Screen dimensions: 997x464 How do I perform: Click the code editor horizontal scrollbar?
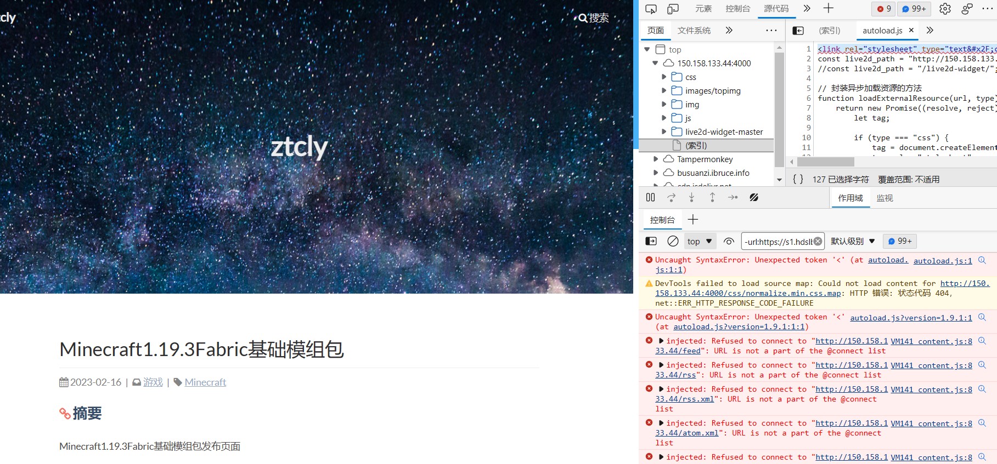click(x=826, y=162)
